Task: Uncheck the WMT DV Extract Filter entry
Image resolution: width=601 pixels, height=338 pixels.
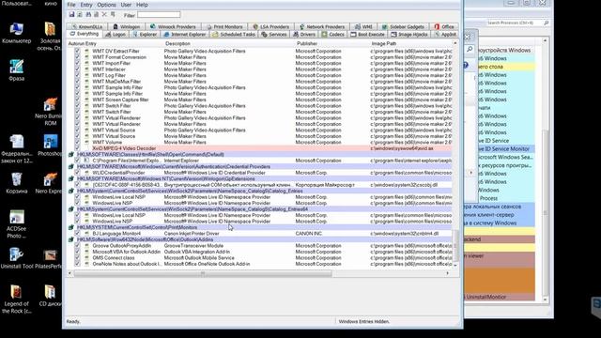Action: click(x=77, y=51)
